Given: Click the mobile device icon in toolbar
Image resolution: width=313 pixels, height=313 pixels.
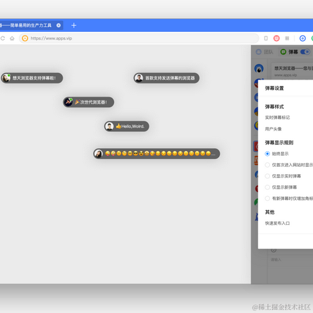Looking at the screenshot, I should point(265,38).
